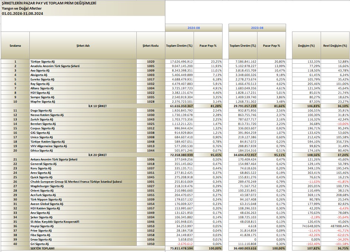350x252 pixels.
Task: Click the 'Gri Sigorta AŞ' cell
Action: [x=83, y=244]
